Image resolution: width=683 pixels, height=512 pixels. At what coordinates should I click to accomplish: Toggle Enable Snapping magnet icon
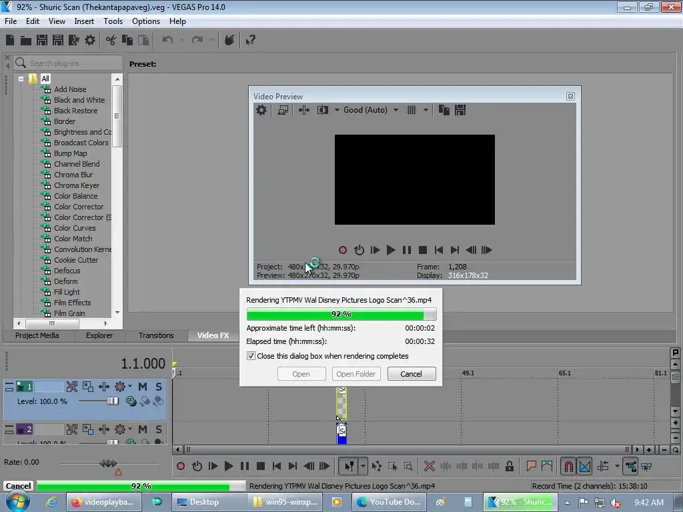click(x=568, y=466)
